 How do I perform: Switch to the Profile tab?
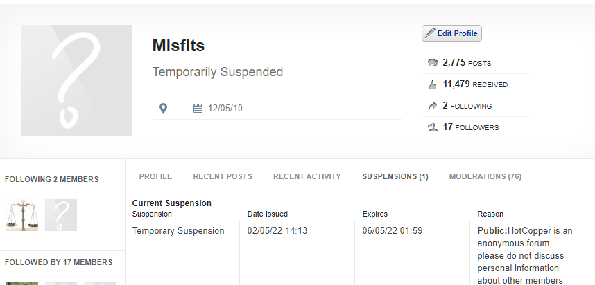155,177
